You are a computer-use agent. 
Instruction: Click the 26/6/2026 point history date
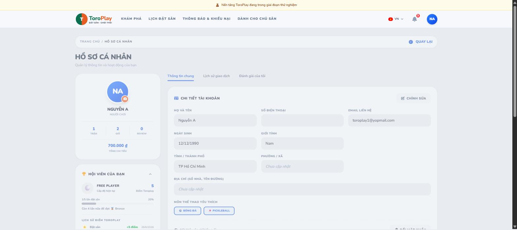point(147,227)
